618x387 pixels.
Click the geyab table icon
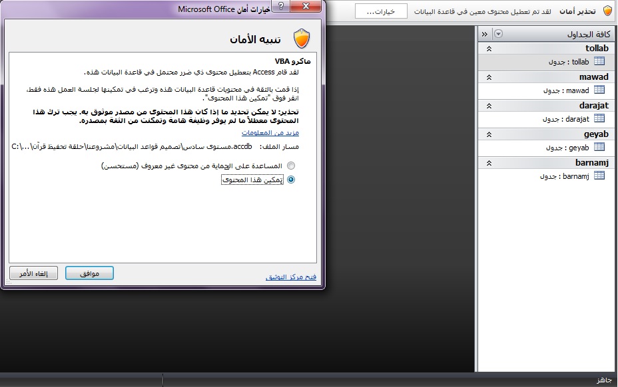click(x=599, y=147)
